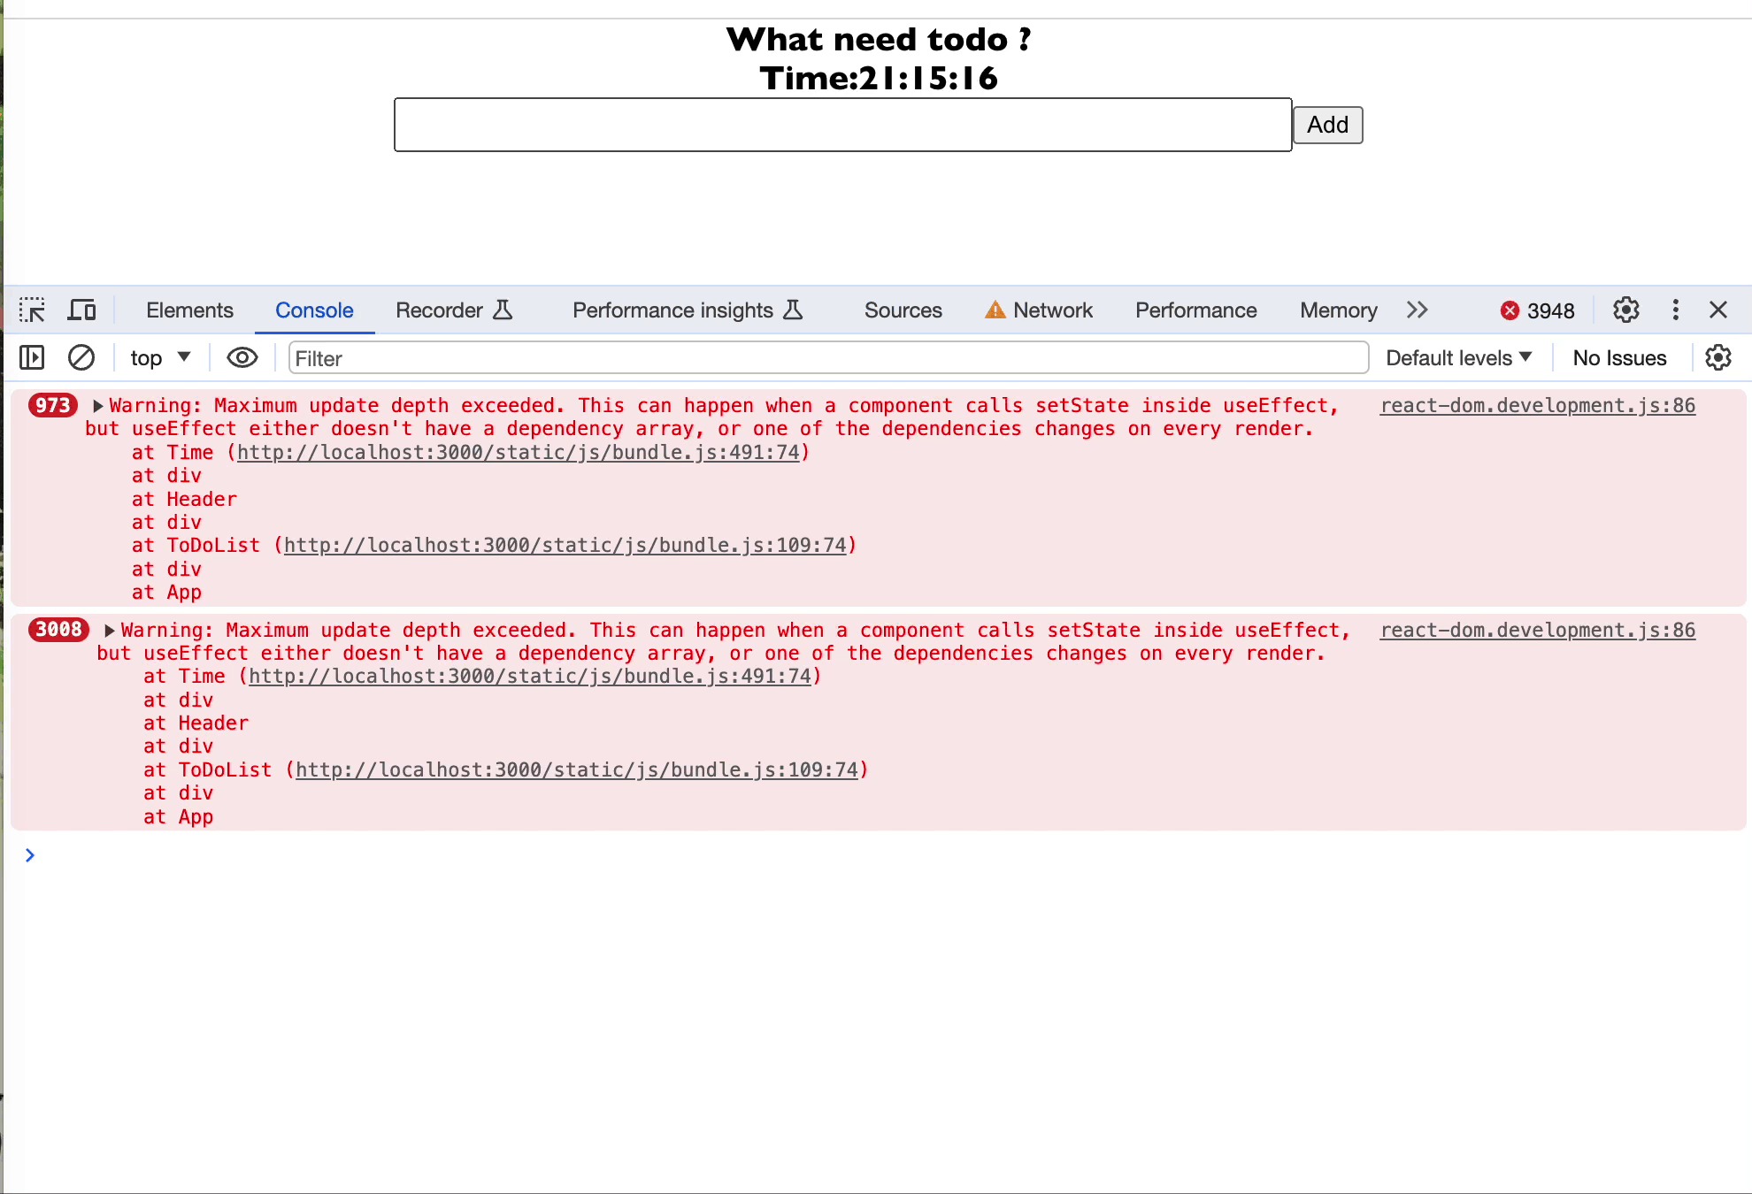Click into the console Filter field
1752x1194 pixels.
(828, 358)
